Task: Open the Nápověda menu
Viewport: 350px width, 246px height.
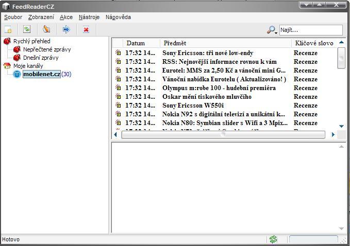Action: coord(118,17)
